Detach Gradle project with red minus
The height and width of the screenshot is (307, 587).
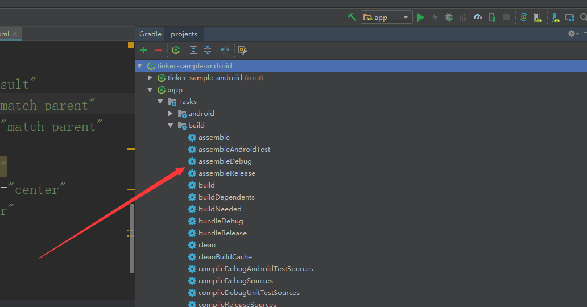click(158, 50)
